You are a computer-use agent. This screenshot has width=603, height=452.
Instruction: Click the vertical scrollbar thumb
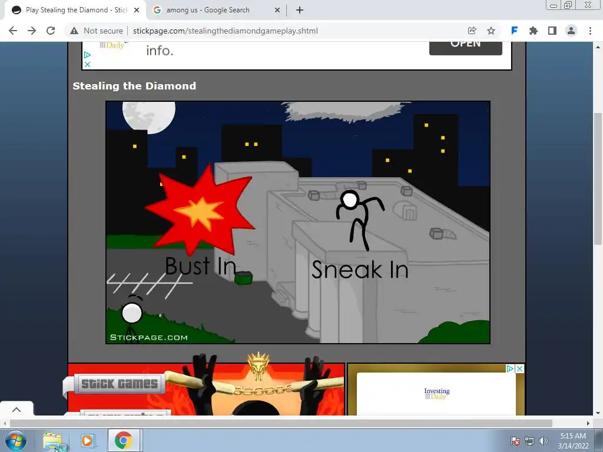[x=598, y=179]
